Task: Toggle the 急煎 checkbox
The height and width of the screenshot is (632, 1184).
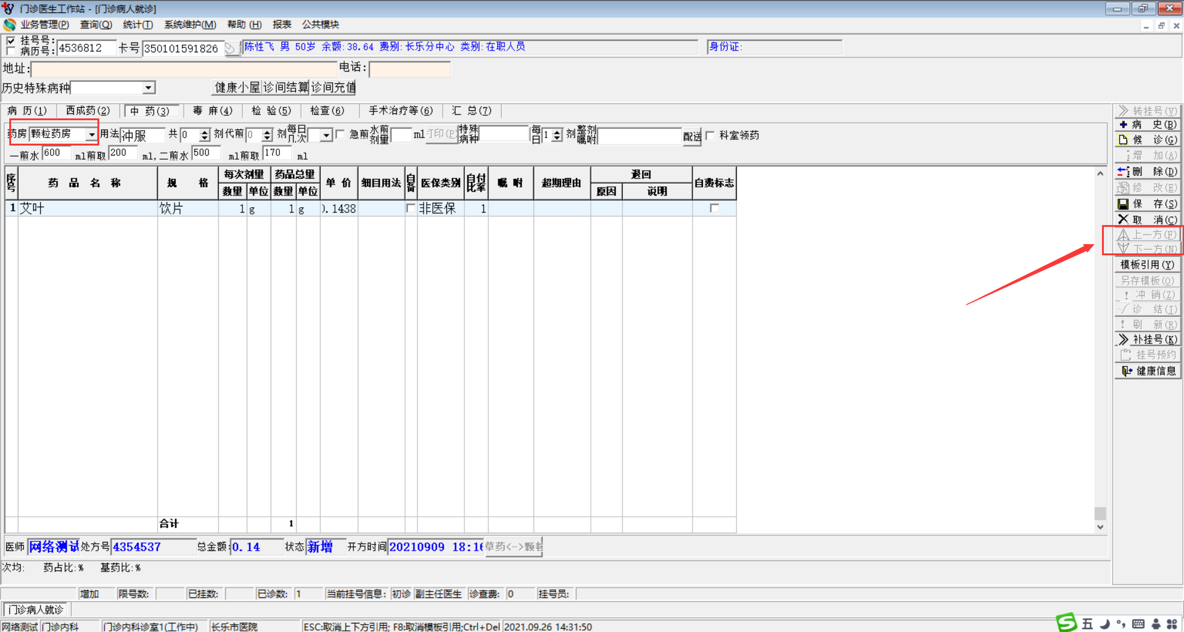Action: [340, 134]
